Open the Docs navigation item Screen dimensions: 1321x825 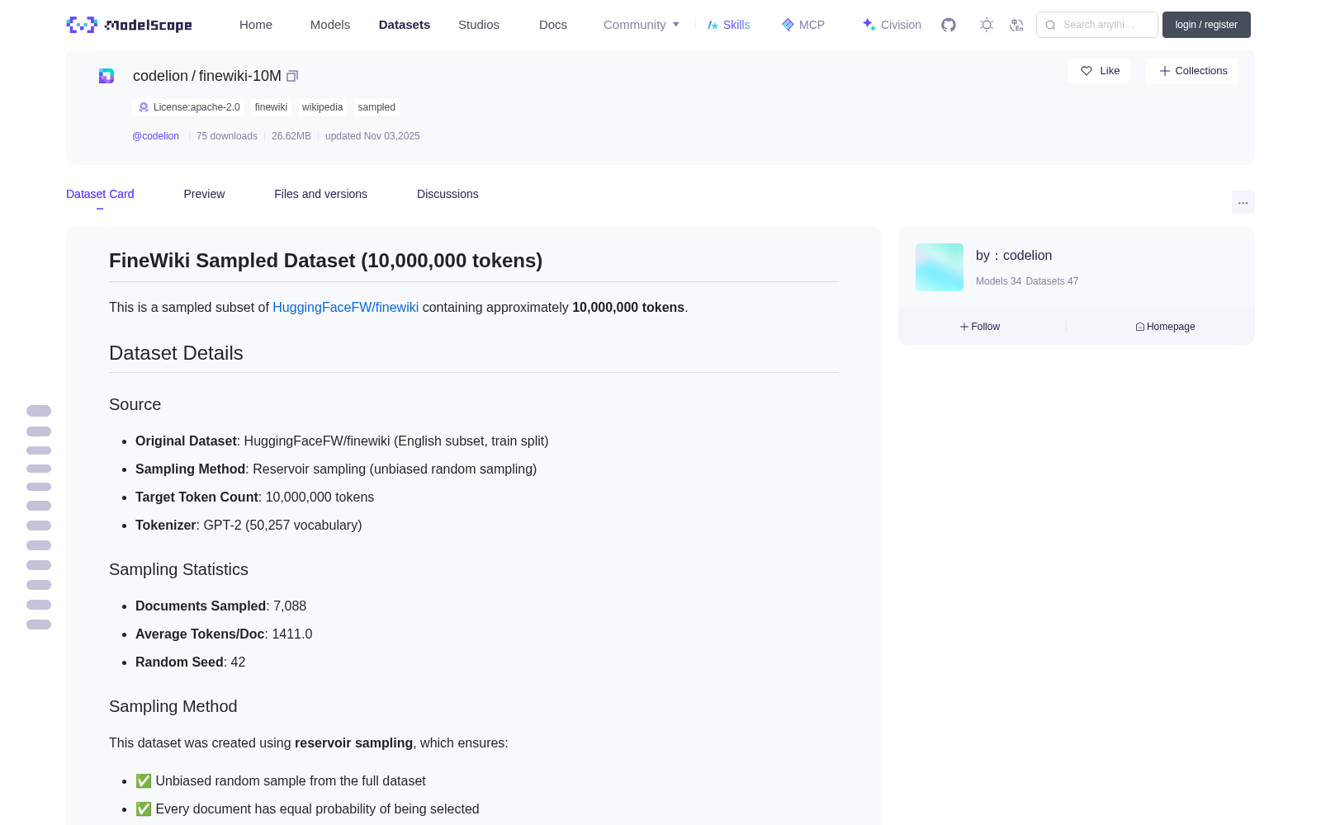(x=553, y=25)
